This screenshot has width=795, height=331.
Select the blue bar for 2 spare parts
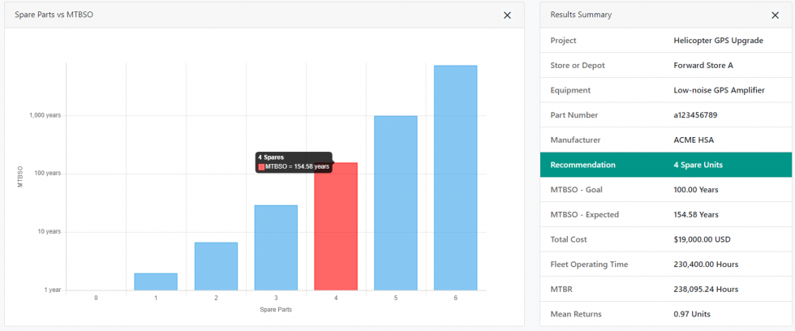pos(216,266)
